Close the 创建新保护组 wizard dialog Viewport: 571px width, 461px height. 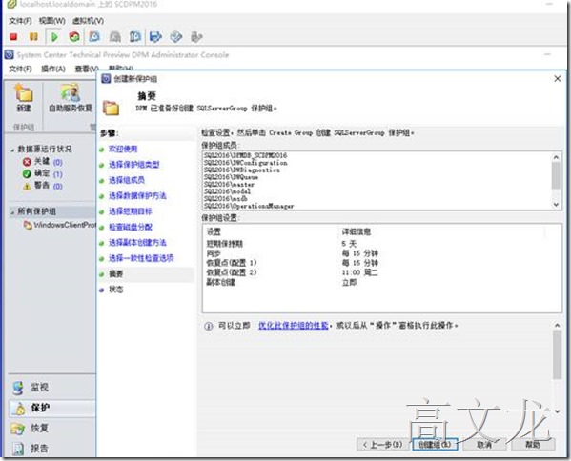[x=558, y=79]
